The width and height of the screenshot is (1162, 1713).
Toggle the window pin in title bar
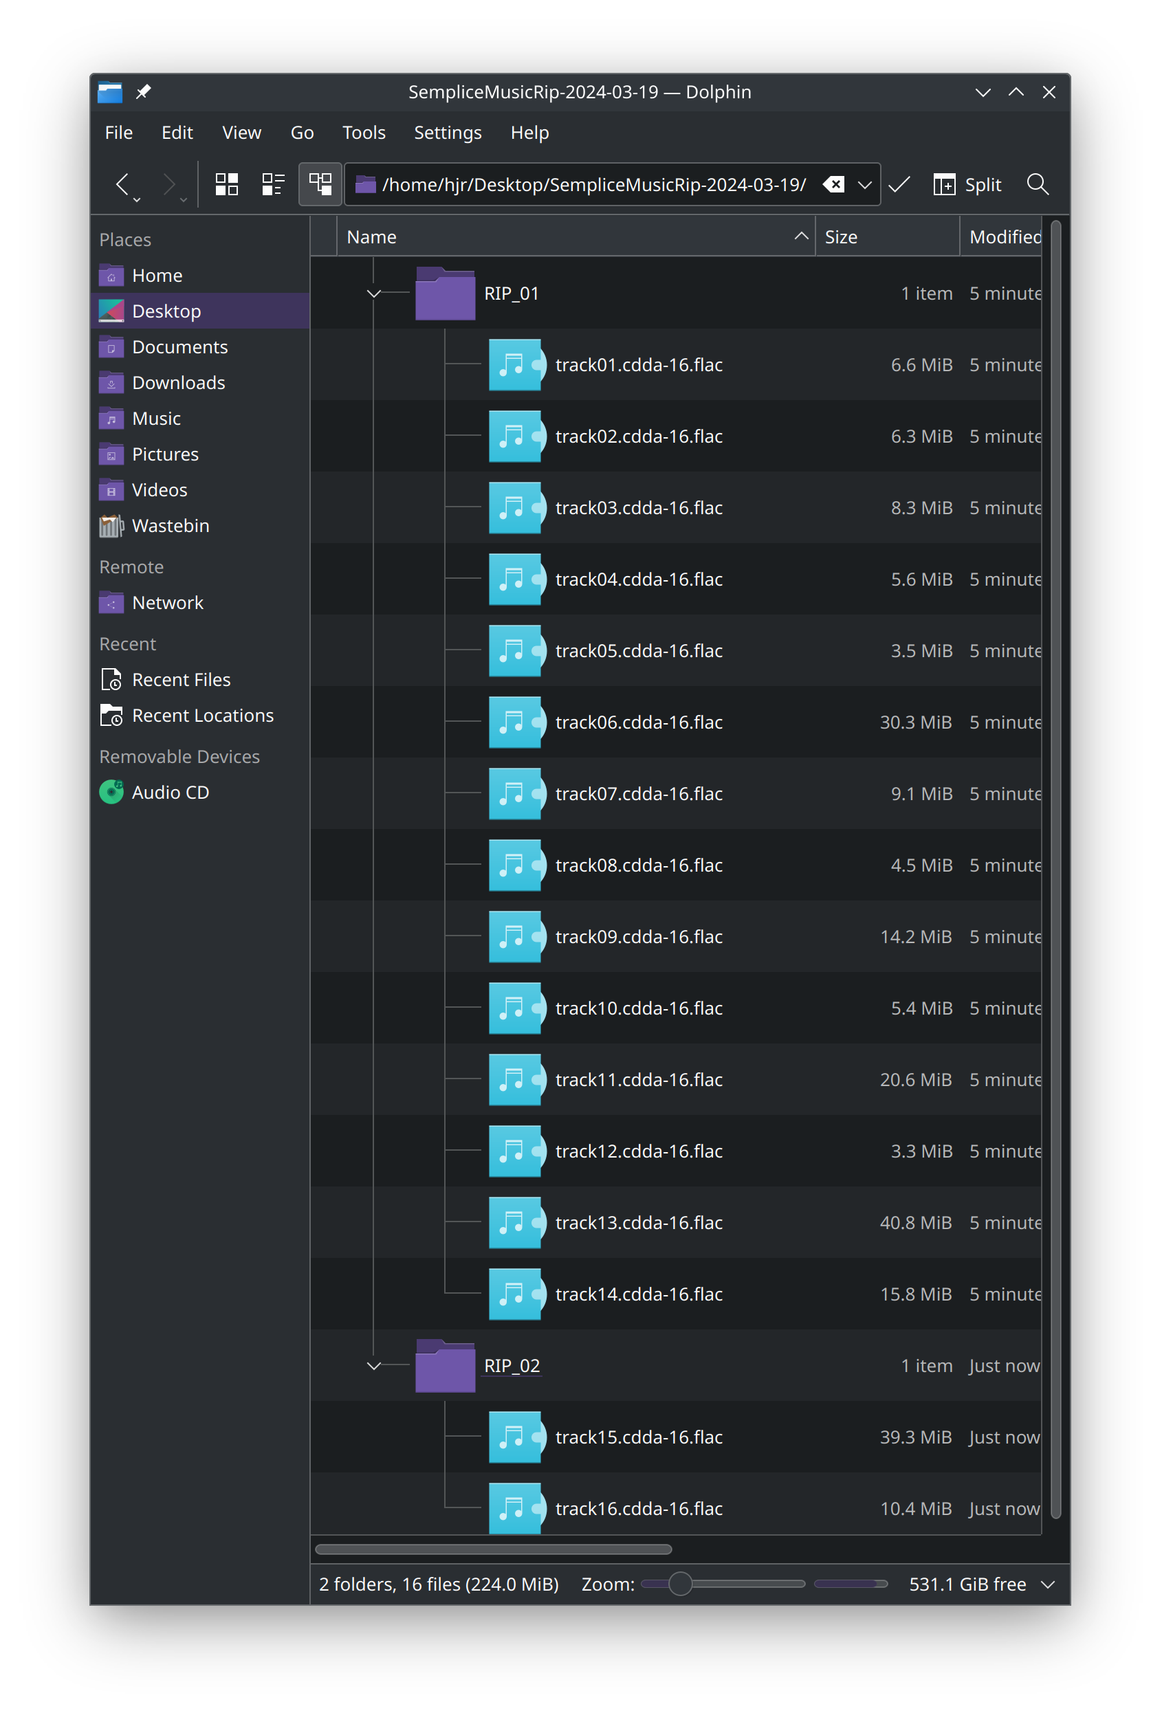pos(143,91)
